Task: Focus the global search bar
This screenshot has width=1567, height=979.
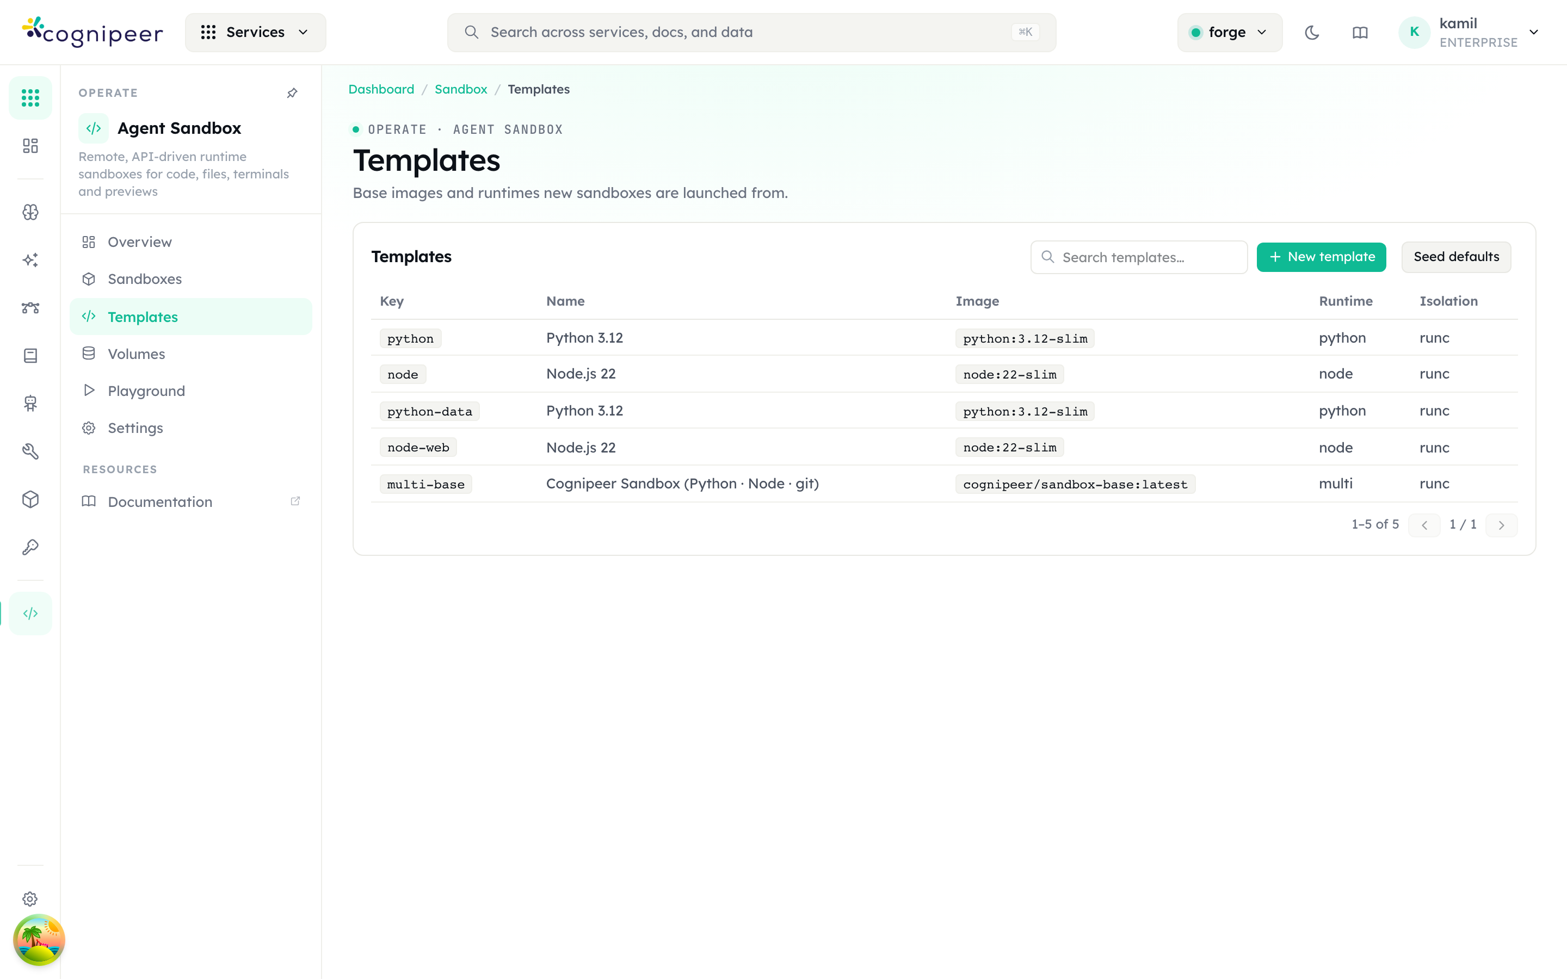Action: pos(751,33)
